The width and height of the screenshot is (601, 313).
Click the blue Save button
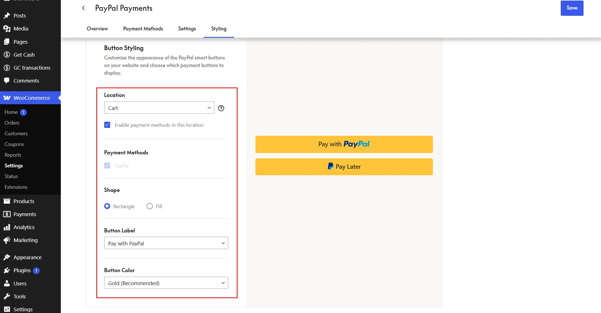(x=572, y=8)
